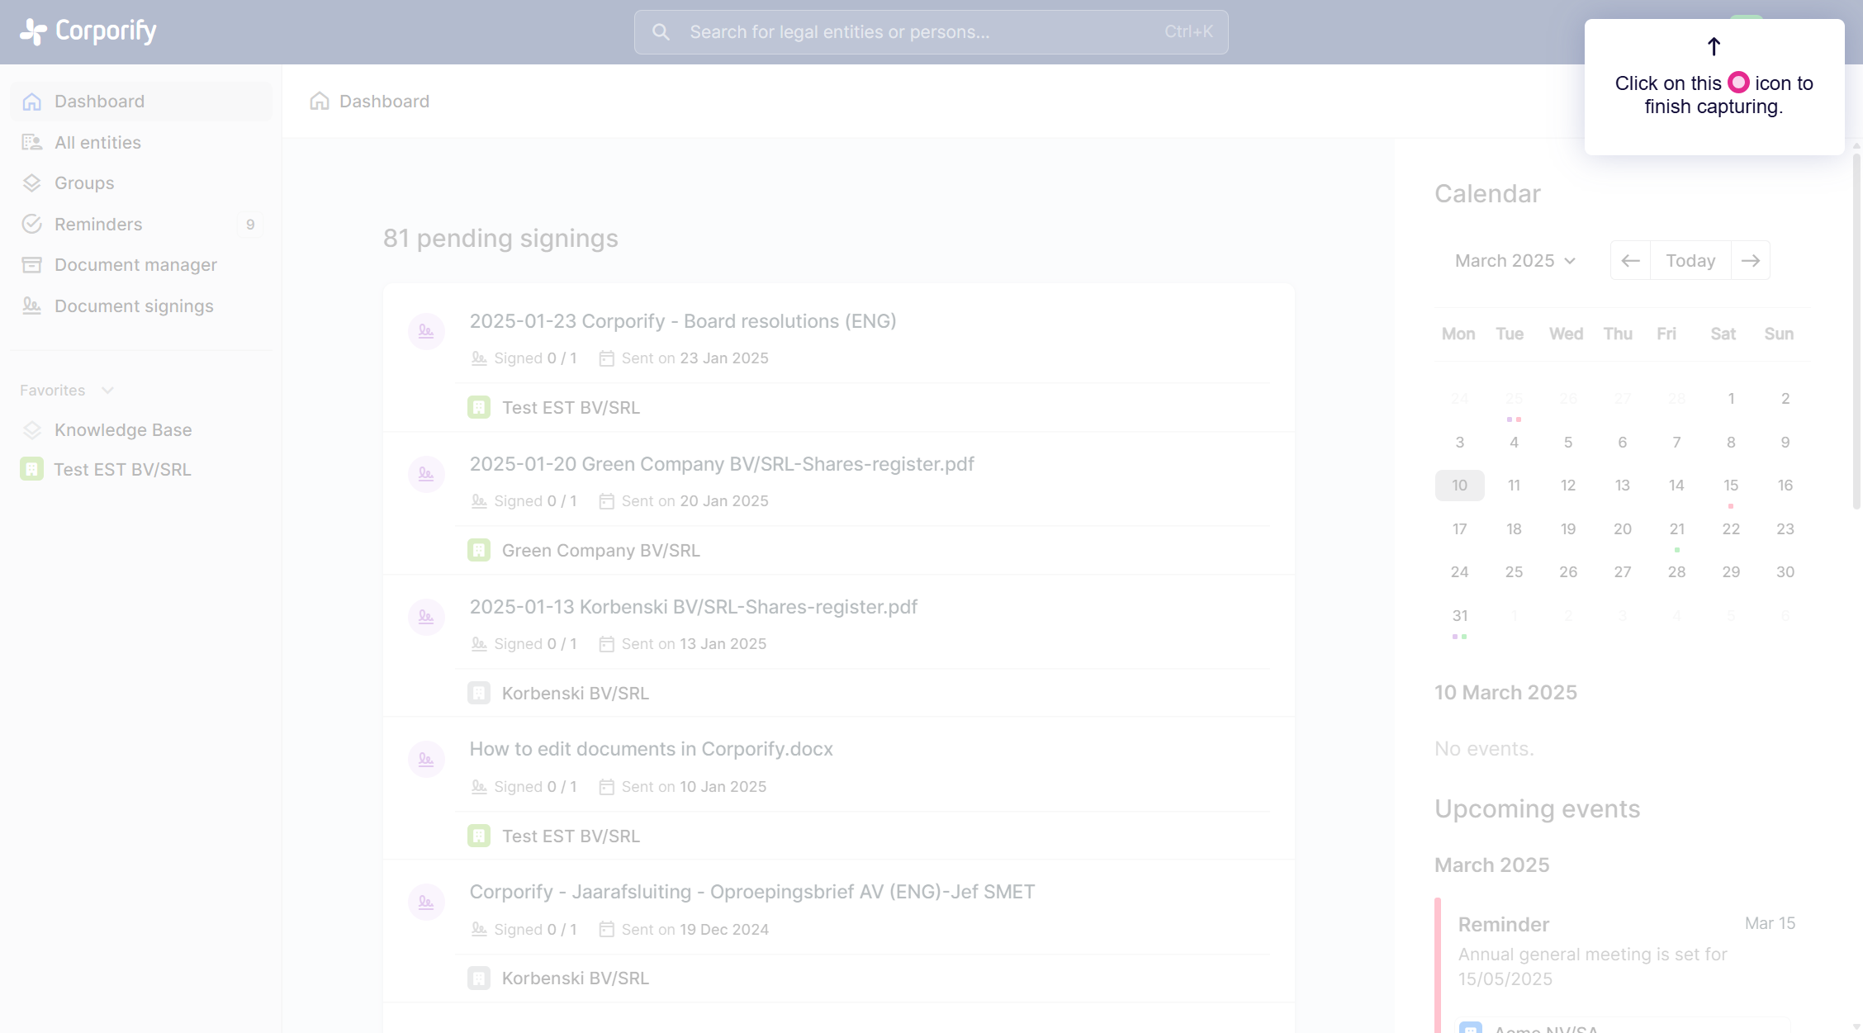Open the All entities menu item
The width and height of the screenshot is (1863, 1033).
[97, 143]
